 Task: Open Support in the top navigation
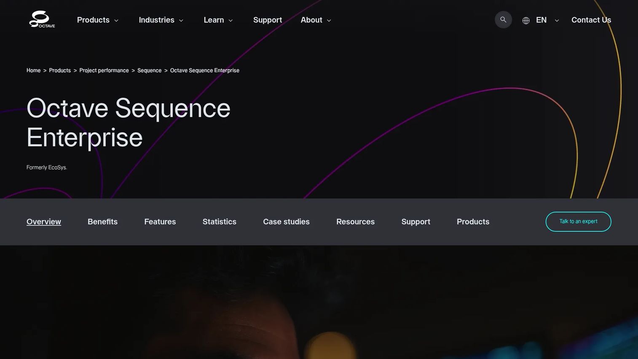coord(268,20)
